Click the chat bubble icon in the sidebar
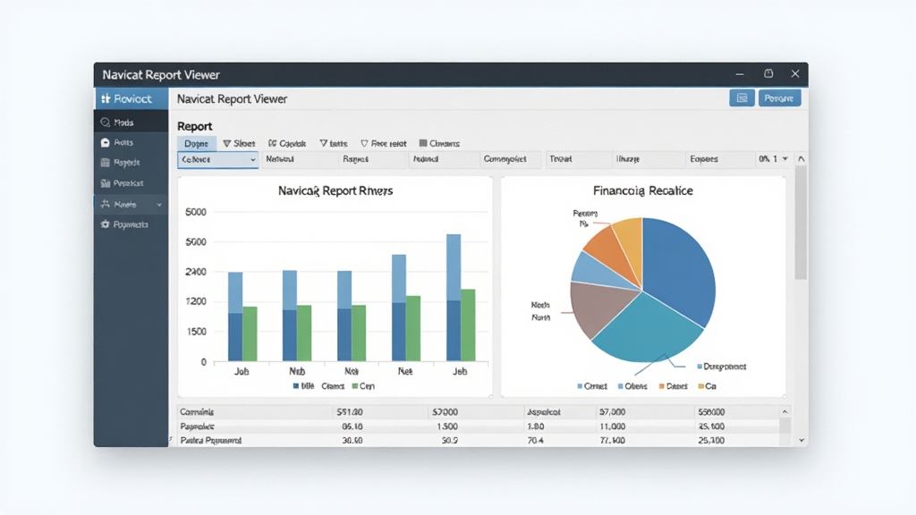Image resolution: width=916 pixels, height=515 pixels. [x=106, y=142]
